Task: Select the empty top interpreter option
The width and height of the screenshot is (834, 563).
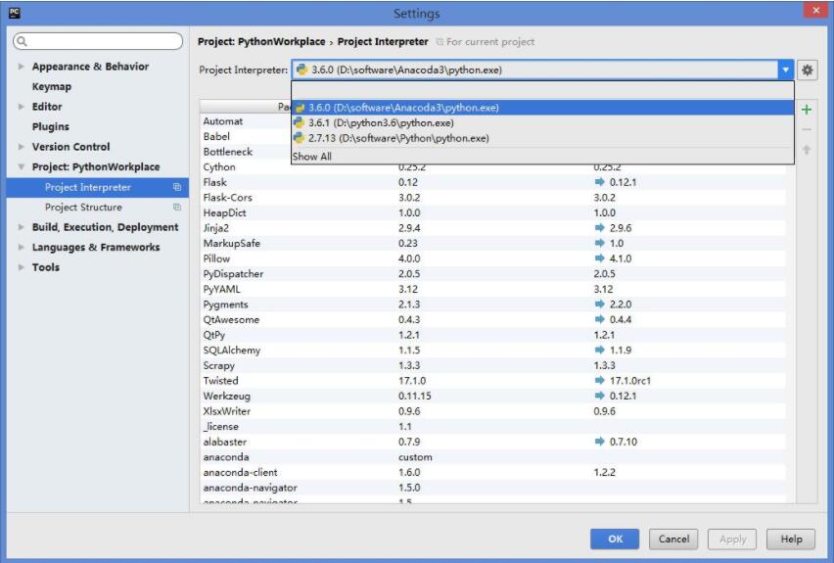Action: click(542, 91)
